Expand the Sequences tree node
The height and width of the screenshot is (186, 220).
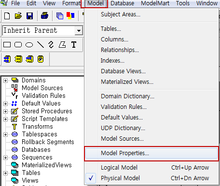point(5,158)
